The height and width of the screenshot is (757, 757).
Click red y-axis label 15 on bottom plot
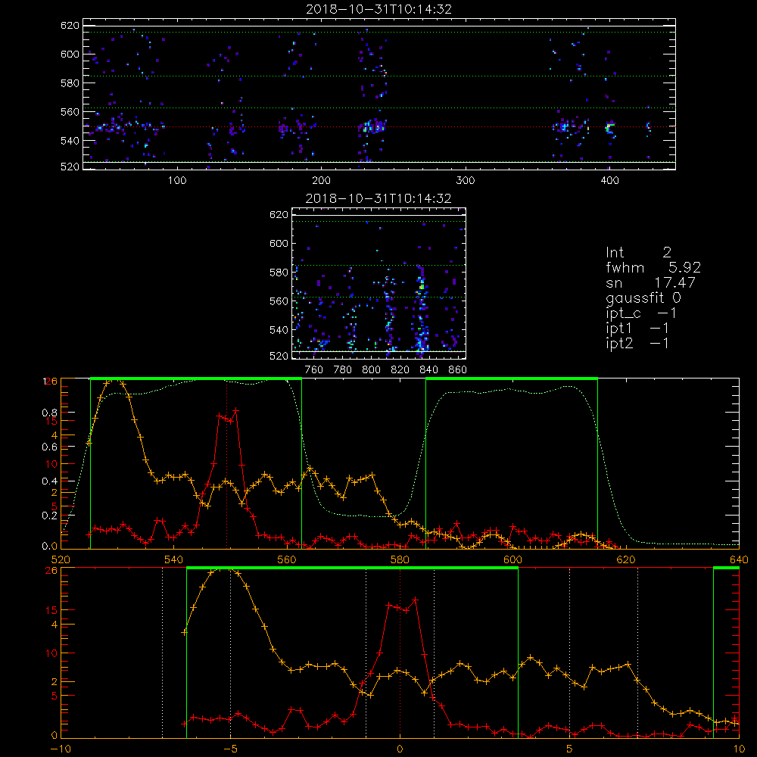(51, 610)
